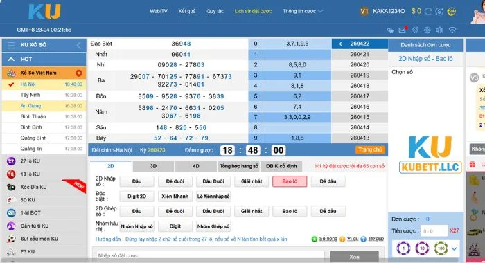The height and width of the screenshot is (263, 485).
Task: Select the Tây Ninh lottery
Action: point(44,95)
